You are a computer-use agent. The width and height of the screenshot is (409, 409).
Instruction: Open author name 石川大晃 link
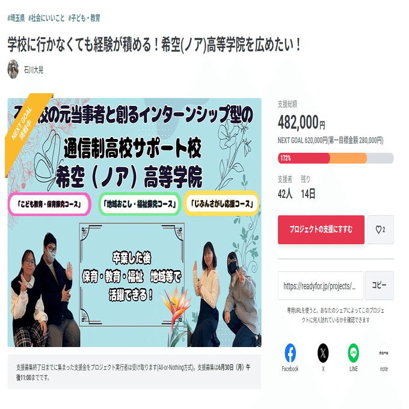(34, 70)
